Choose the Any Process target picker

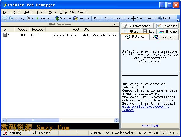(x=144, y=18)
